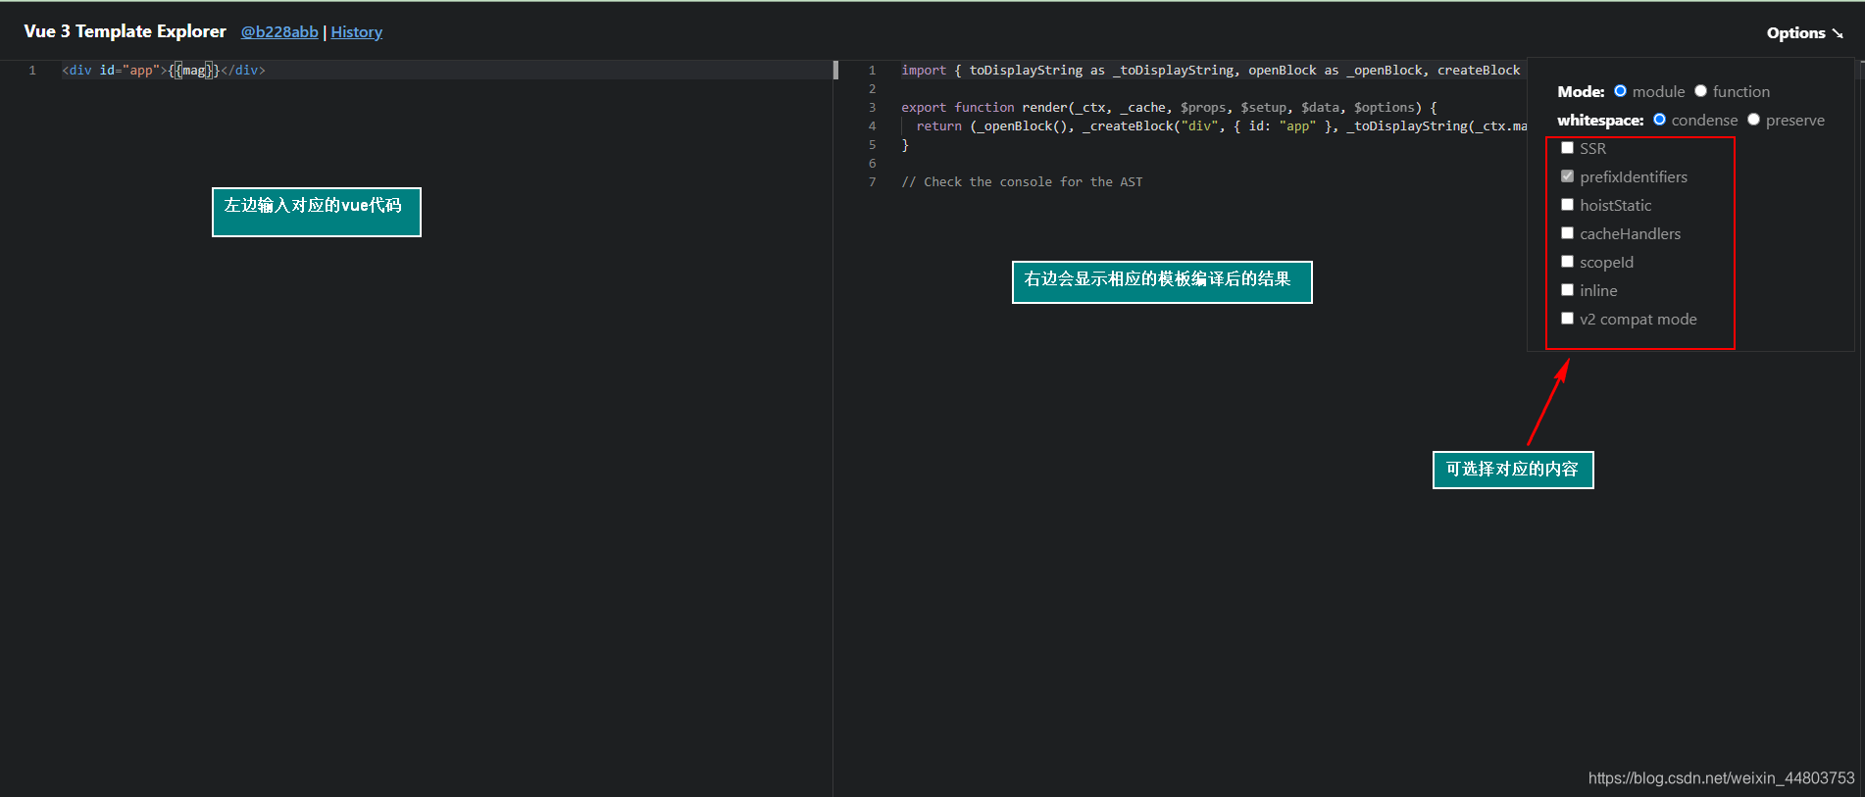1865x797 pixels.
Task: Select the module mode radio button
Action: [x=1621, y=91]
